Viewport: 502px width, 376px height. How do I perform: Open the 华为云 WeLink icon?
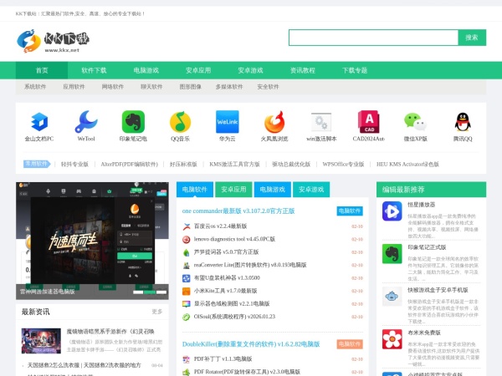227,123
